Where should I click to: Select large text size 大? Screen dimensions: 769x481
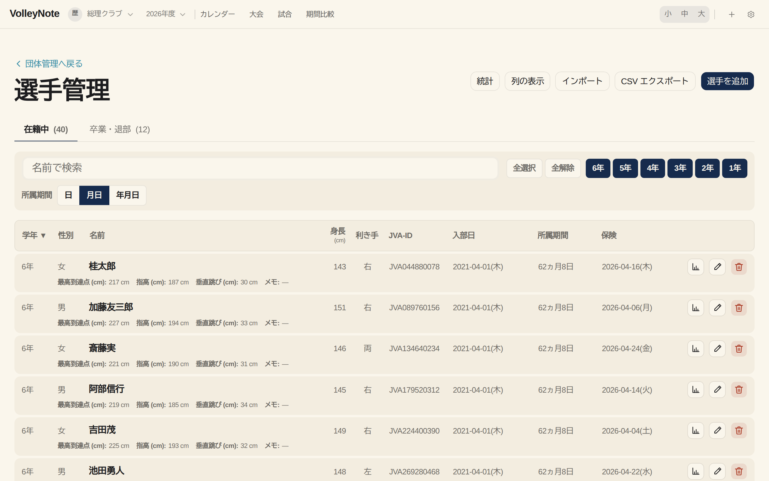[x=701, y=14]
